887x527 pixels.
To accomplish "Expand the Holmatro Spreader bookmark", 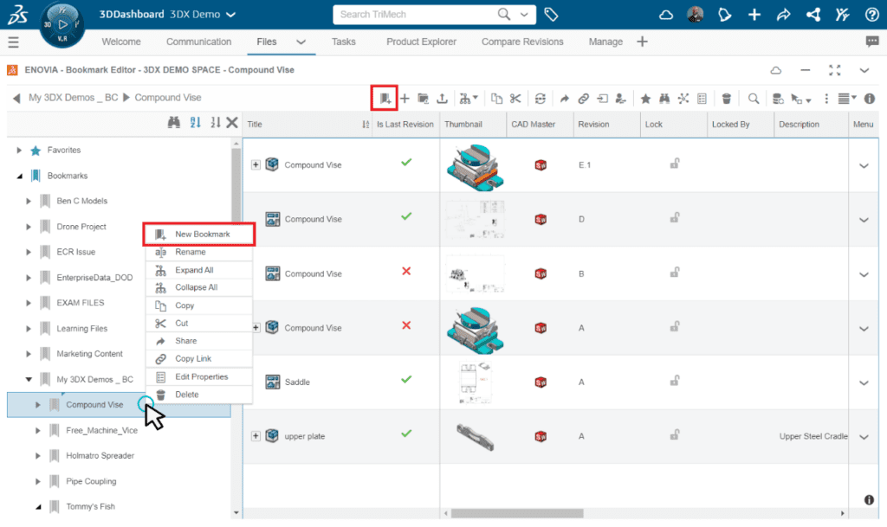I will pyautogui.click(x=38, y=456).
